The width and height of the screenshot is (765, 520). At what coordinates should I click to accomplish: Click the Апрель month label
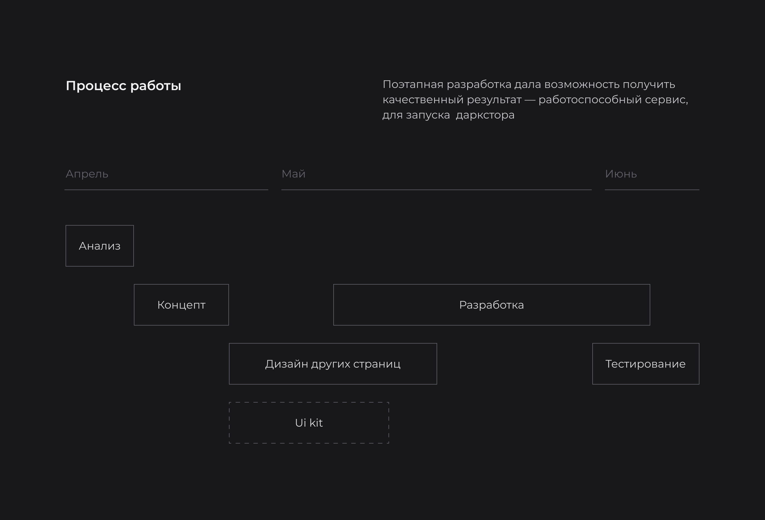coord(87,174)
